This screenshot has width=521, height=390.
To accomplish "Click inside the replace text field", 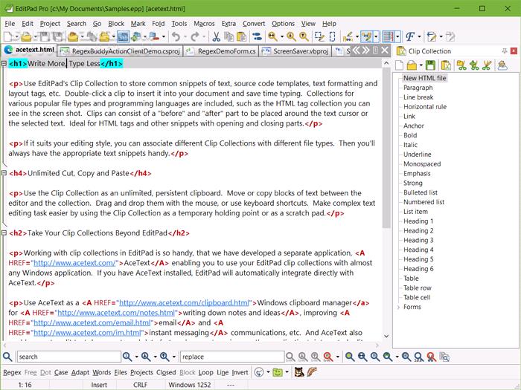I will coord(231,357).
